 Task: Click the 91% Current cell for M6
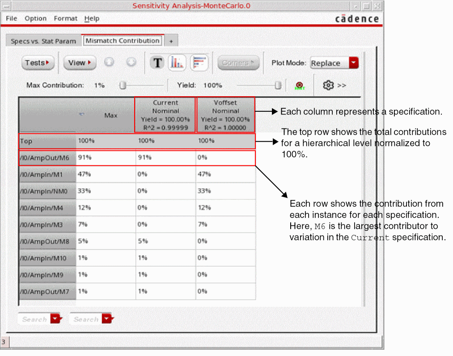click(165, 157)
